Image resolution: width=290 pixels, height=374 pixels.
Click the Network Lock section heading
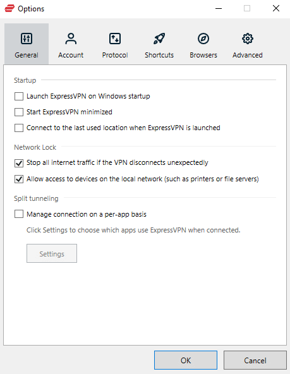pyautogui.click(x=35, y=147)
